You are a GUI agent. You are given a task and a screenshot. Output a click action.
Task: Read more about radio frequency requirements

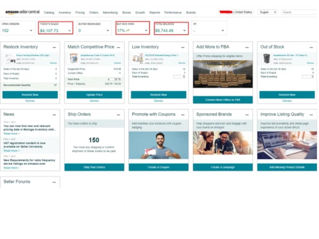(x=11, y=168)
